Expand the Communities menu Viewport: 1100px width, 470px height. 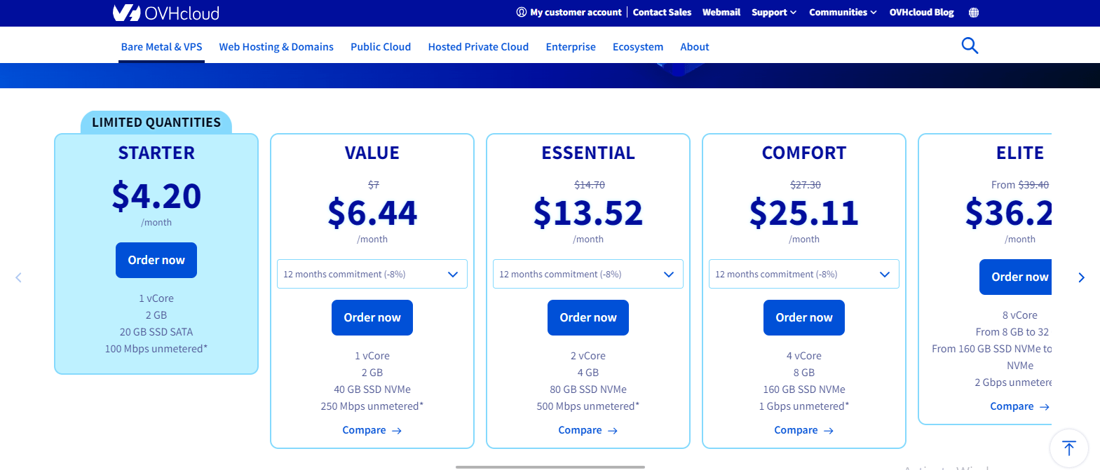point(843,13)
